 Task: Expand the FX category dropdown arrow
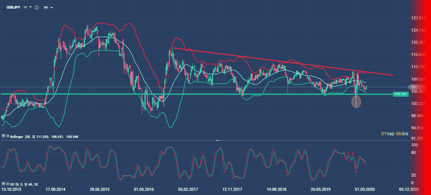(30, 8)
